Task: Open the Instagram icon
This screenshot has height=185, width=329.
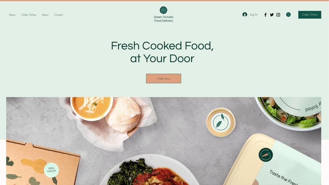Action: coord(278,15)
